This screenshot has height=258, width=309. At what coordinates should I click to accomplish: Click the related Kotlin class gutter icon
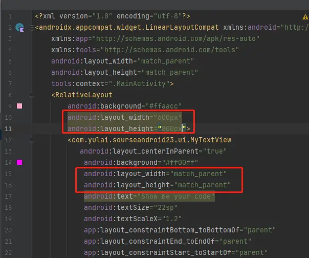(20, 28)
